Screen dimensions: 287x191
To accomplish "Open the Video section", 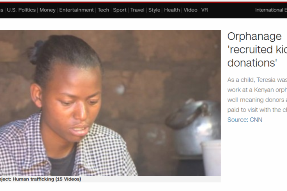I will (190, 10).
